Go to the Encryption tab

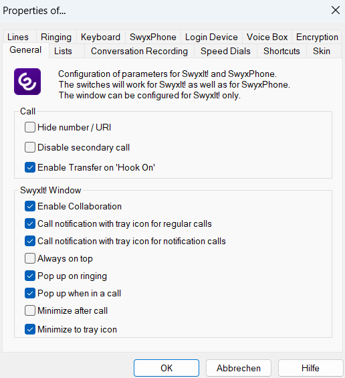pos(317,37)
